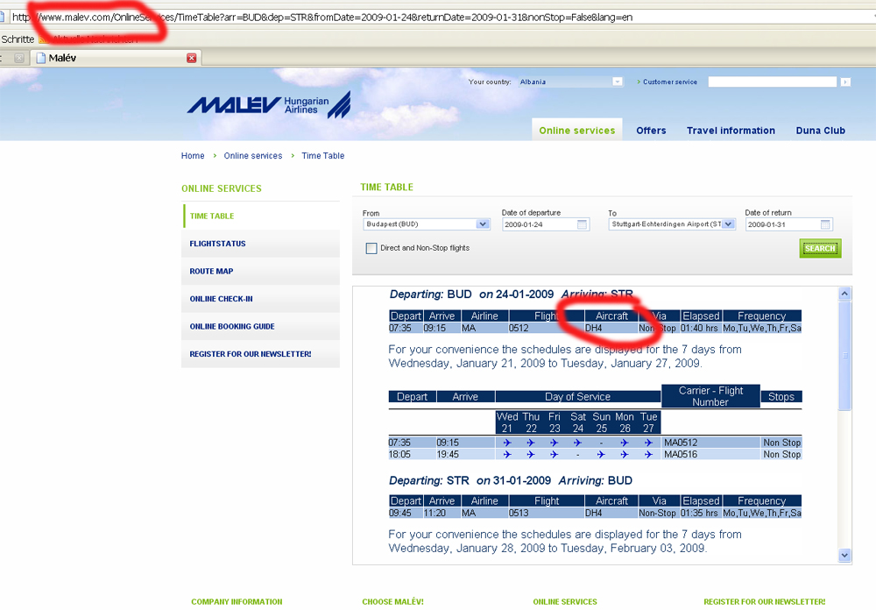Screen dimensions: 876x610
Task: Open COMPANY INFORMATION footer link
Action: [237, 601]
